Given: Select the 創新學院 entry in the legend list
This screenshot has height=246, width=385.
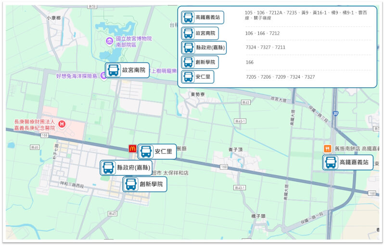Looking at the screenshot, I should click(x=205, y=62).
